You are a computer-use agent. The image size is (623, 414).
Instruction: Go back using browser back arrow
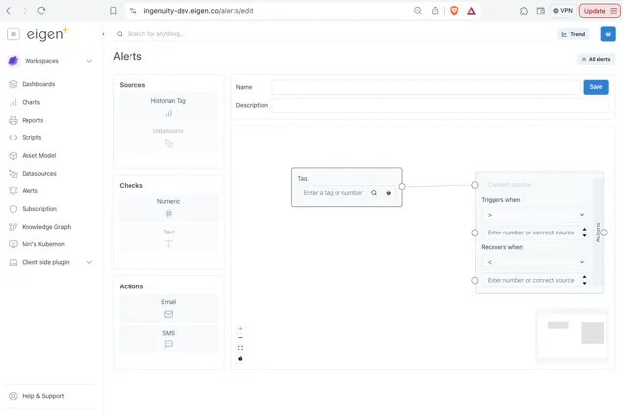click(9, 11)
